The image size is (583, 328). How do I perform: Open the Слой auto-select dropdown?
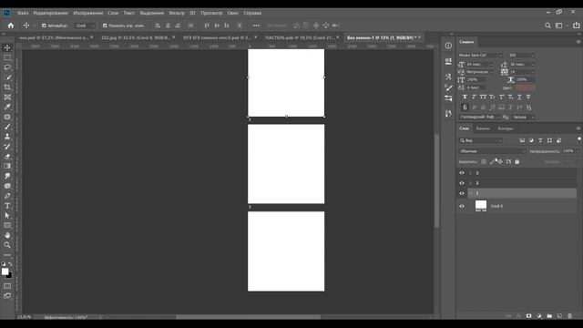pyautogui.click(x=85, y=26)
